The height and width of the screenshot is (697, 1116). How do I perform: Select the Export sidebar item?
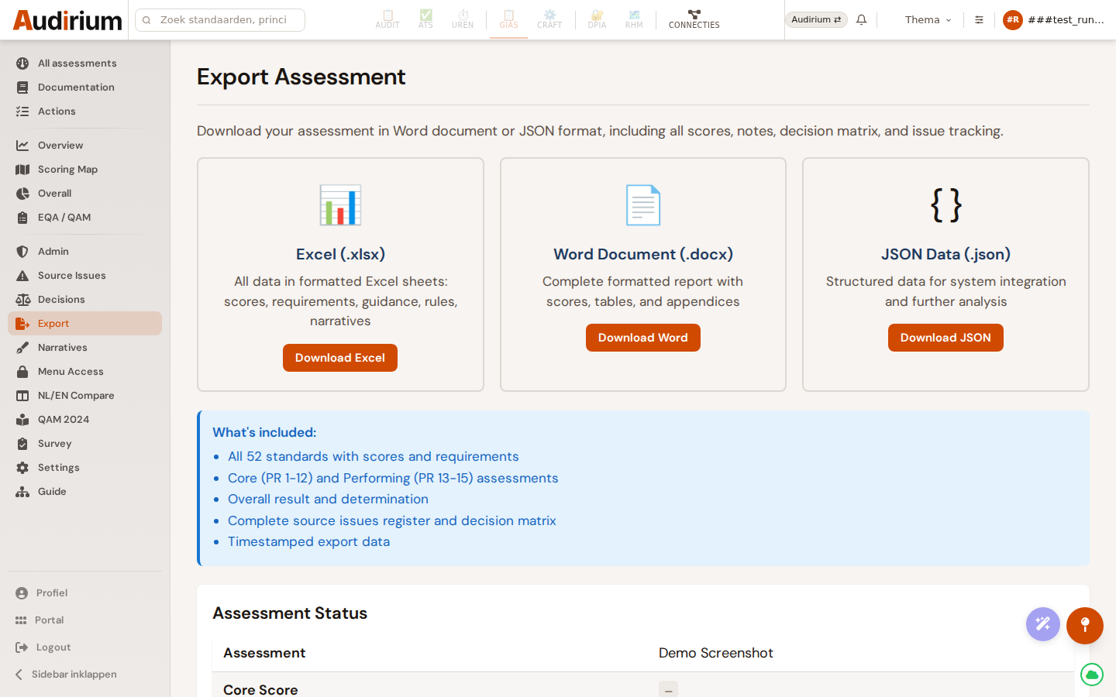point(84,324)
